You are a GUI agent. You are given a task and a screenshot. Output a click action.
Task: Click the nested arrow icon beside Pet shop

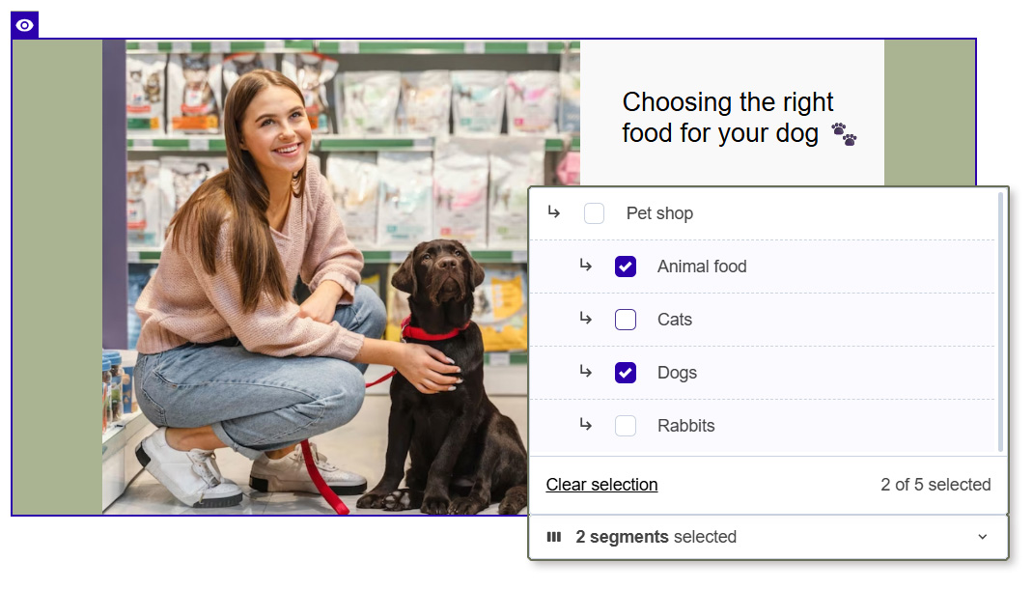point(554,212)
